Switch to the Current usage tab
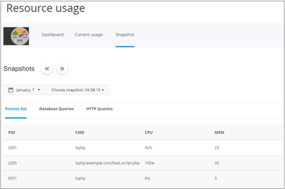Screen dimensions: 285x189 [88, 35]
